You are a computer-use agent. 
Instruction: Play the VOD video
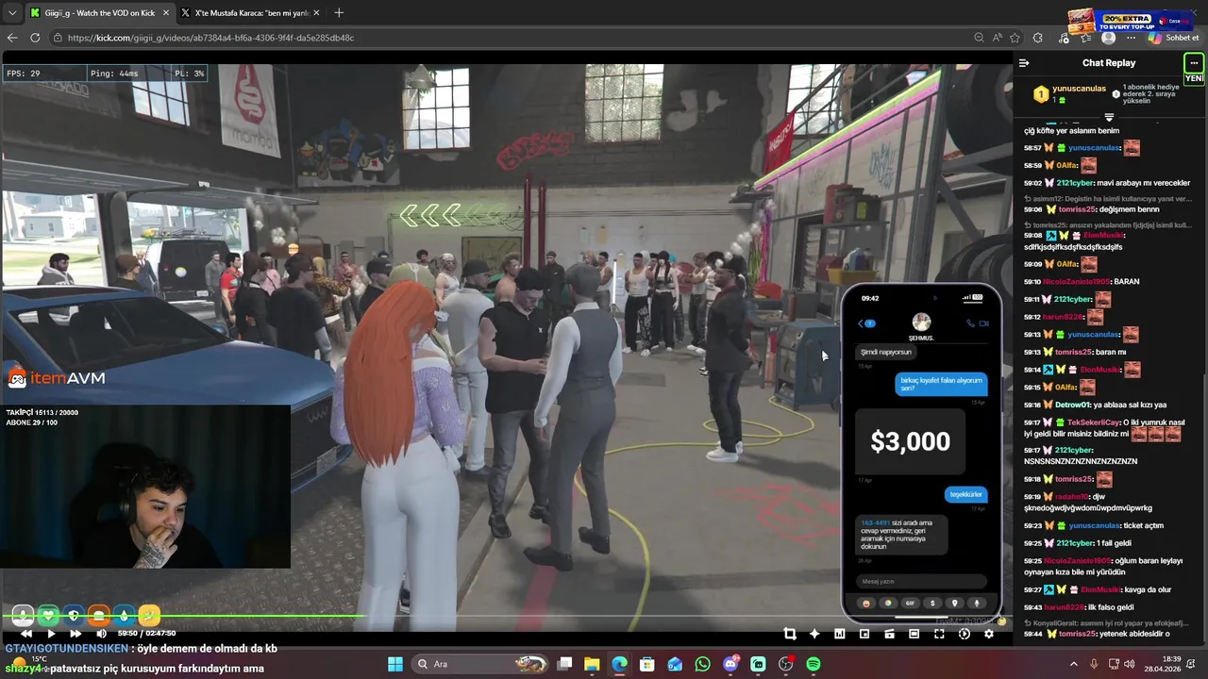coord(51,634)
